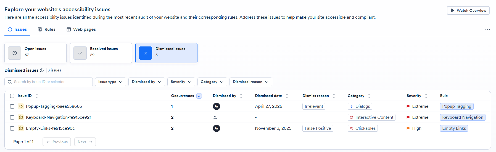Click the Keyboard-Navigation component type icon
Screen dimensions: 496x152
pos(21,117)
